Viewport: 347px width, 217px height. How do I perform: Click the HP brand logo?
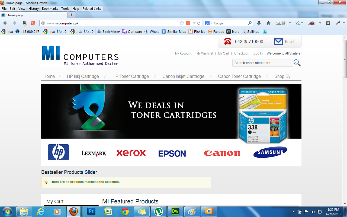tap(58, 152)
